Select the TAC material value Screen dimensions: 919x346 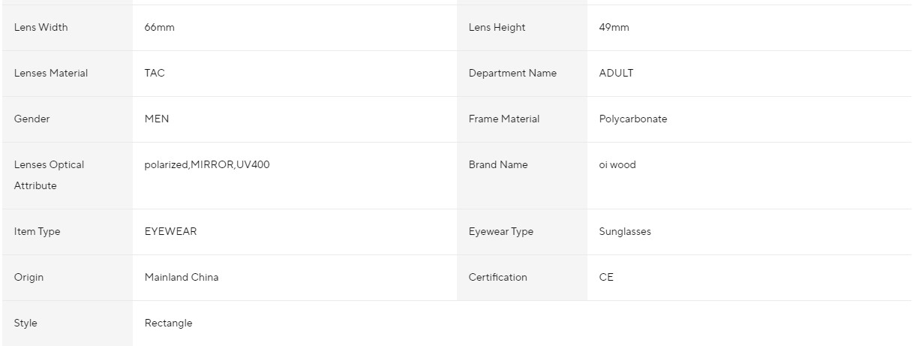(x=155, y=74)
